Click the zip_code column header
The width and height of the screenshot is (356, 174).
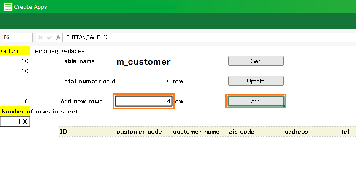241,132
